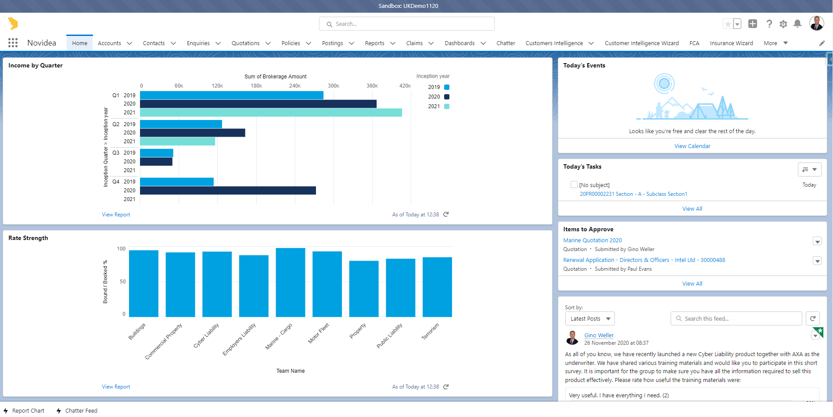Click the Help question mark icon
This screenshot has height=417, width=833.
(x=769, y=24)
